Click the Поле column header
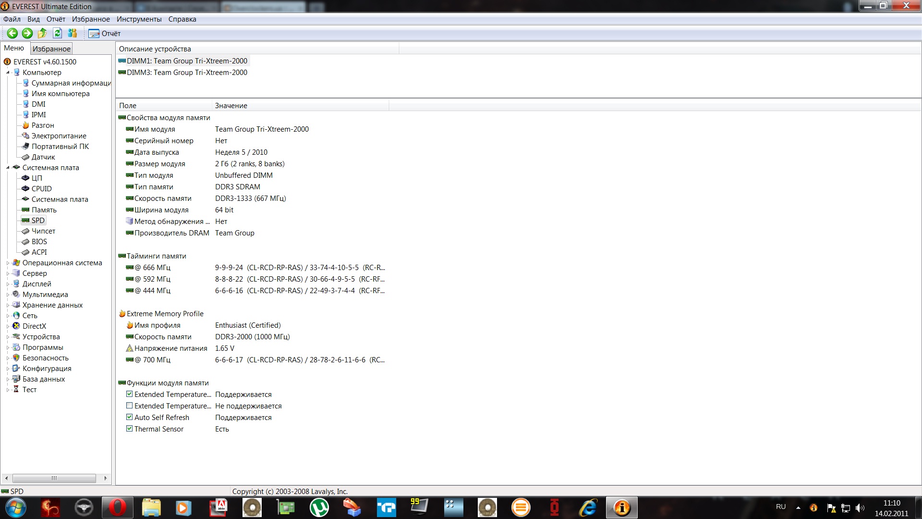 point(164,106)
